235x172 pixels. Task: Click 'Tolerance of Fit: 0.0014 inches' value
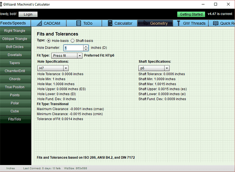coord(60,119)
